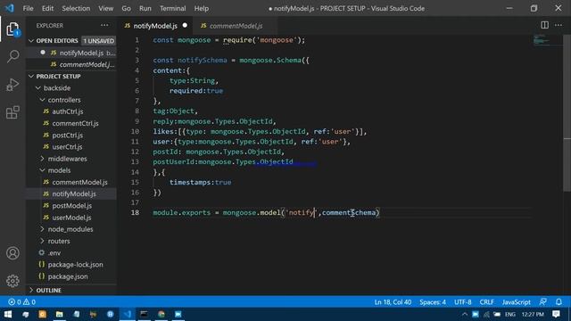
Task: Click unsaved dot beside notifyModel.js in Open Editors
Action: point(43,53)
